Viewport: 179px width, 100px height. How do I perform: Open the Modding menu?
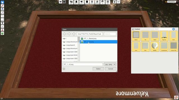tap(97, 2)
